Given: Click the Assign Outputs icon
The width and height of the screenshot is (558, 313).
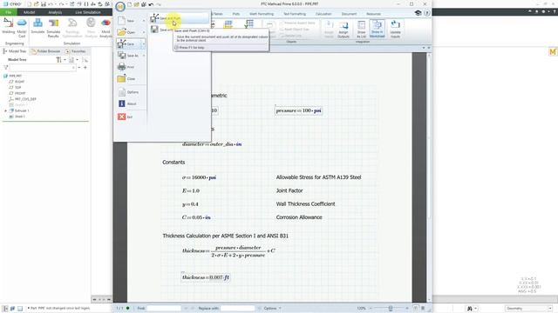Looking at the screenshot, I should click(343, 29).
